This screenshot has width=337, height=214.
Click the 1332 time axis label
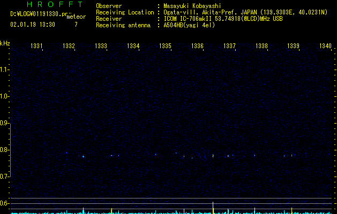tap(69, 45)
